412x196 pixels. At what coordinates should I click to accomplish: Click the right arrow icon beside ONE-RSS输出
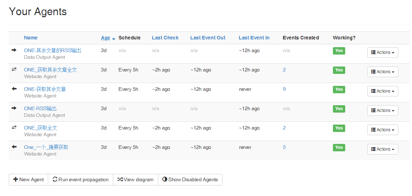(14, 108)
